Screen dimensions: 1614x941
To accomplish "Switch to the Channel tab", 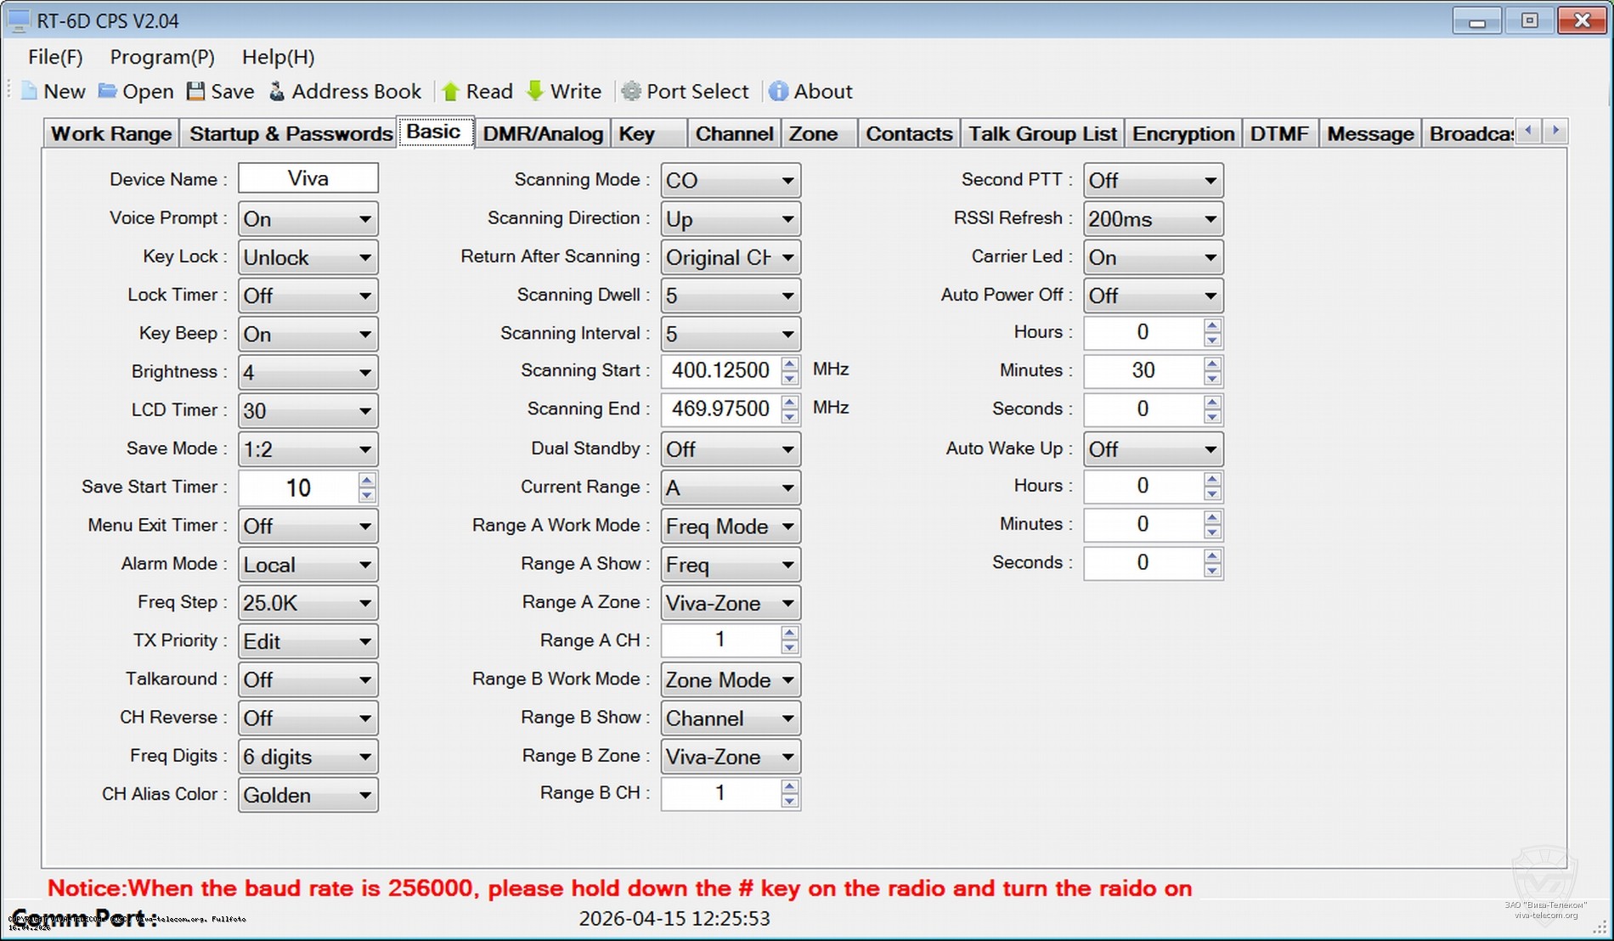I will click(734, 134).
